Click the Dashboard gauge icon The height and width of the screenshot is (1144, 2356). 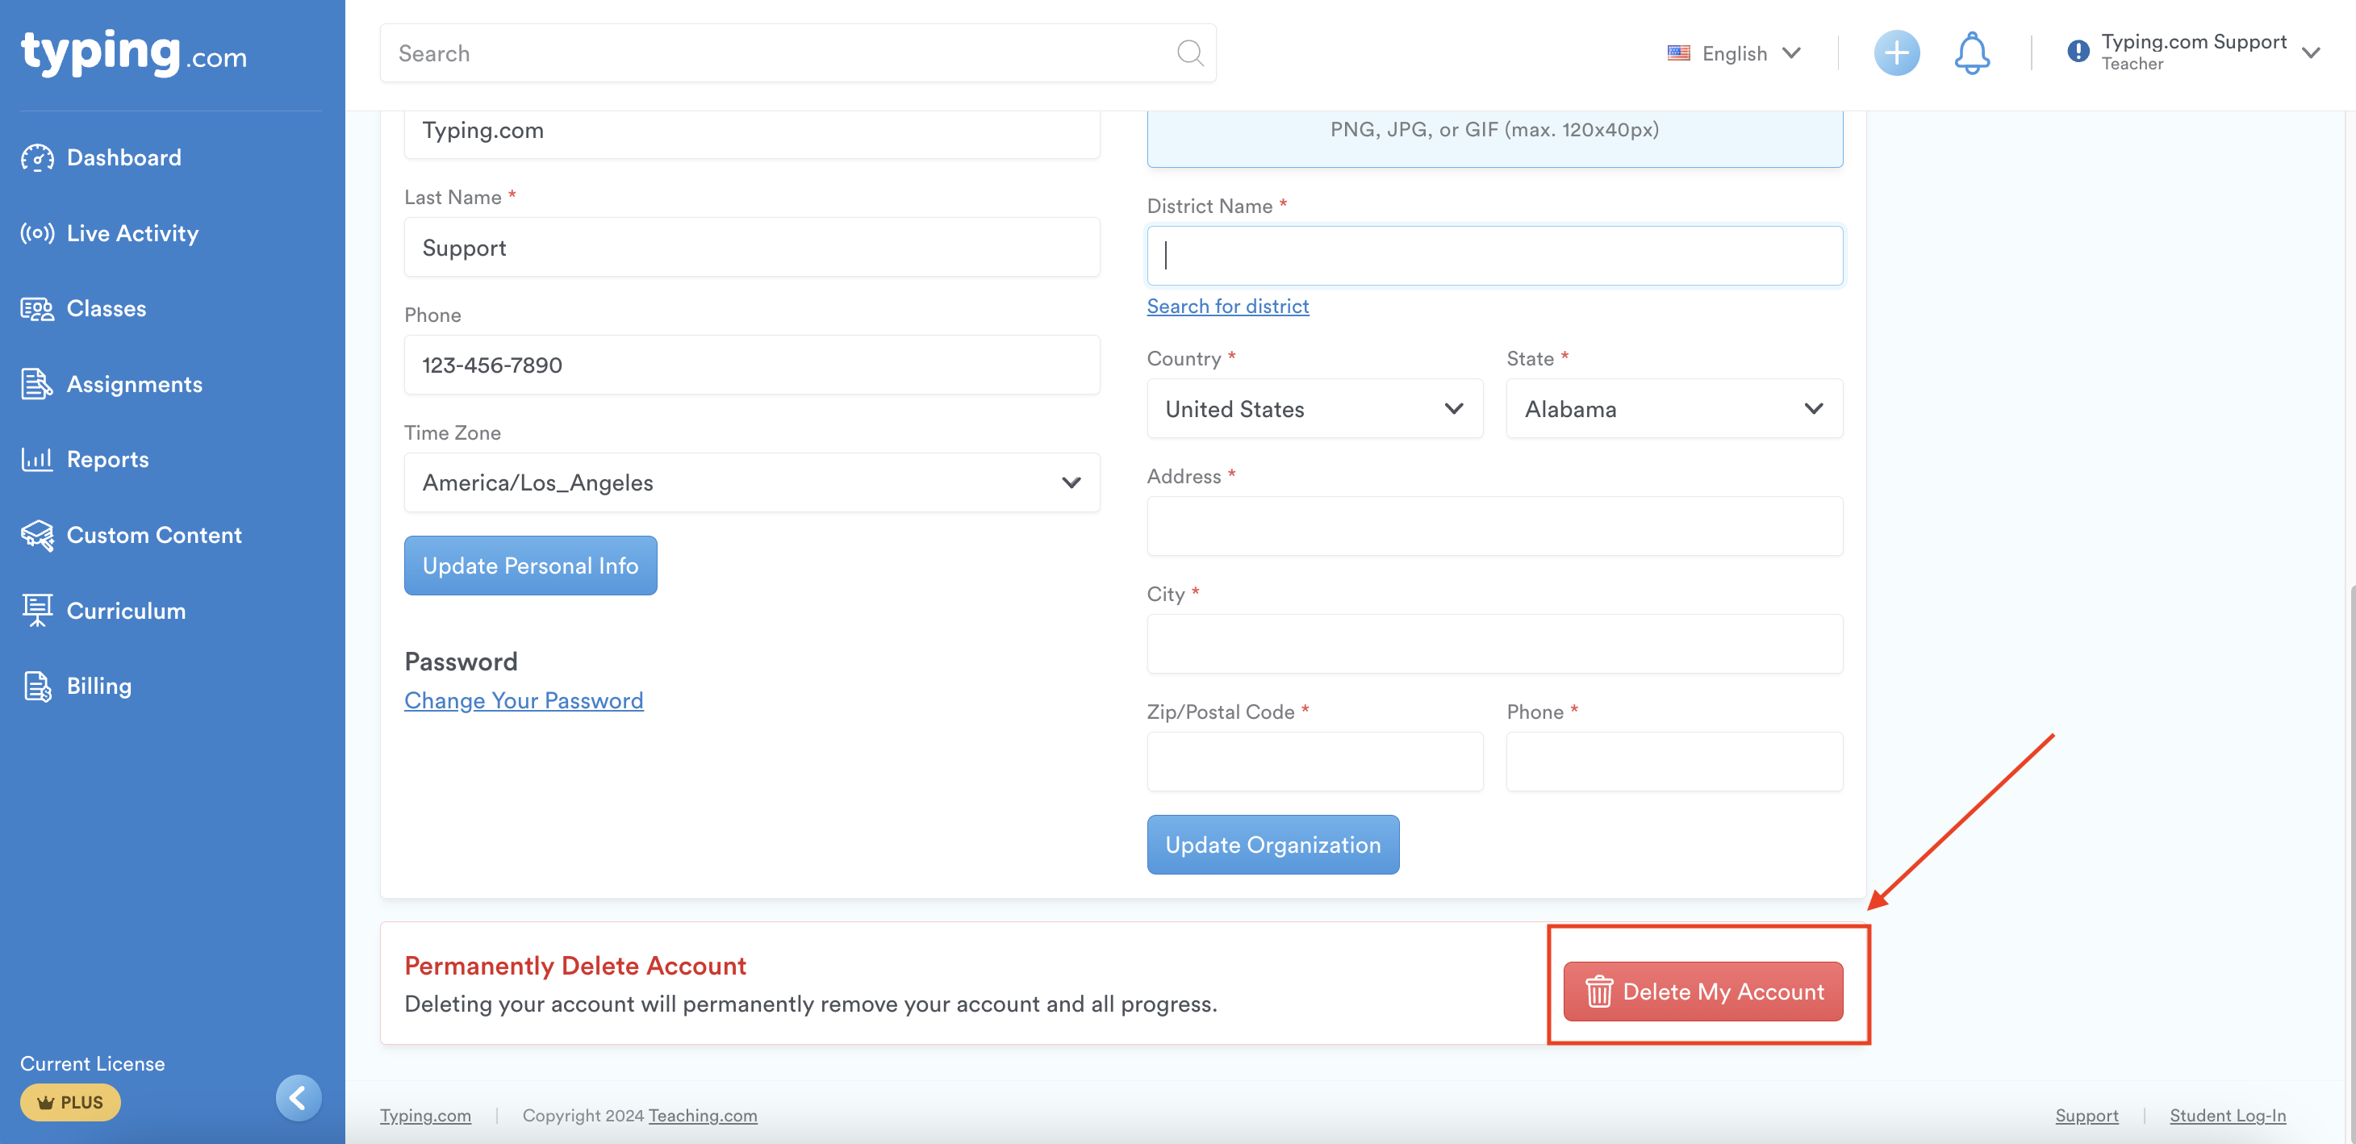pos(36,157)
